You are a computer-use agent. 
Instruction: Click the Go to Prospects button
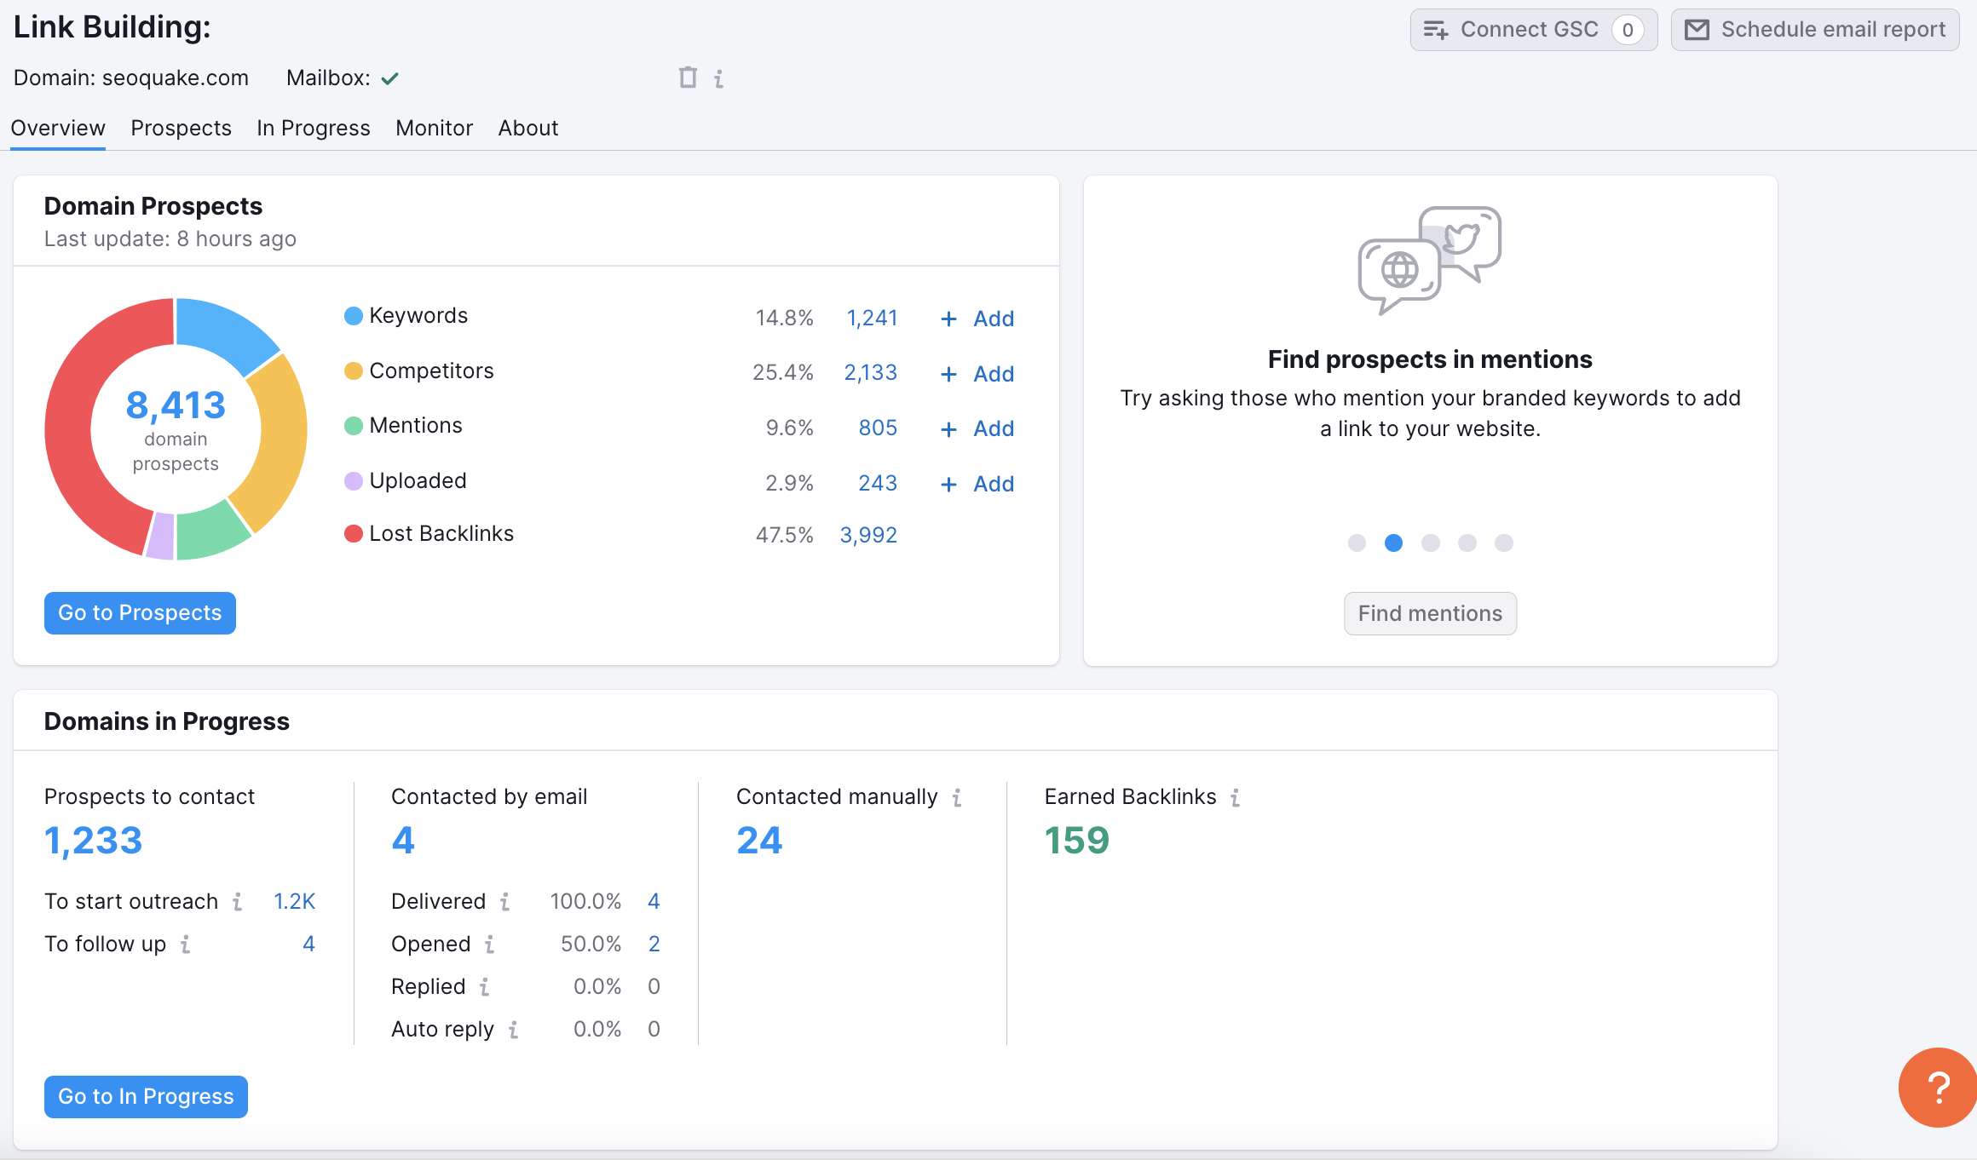click(x=139, y=612)
